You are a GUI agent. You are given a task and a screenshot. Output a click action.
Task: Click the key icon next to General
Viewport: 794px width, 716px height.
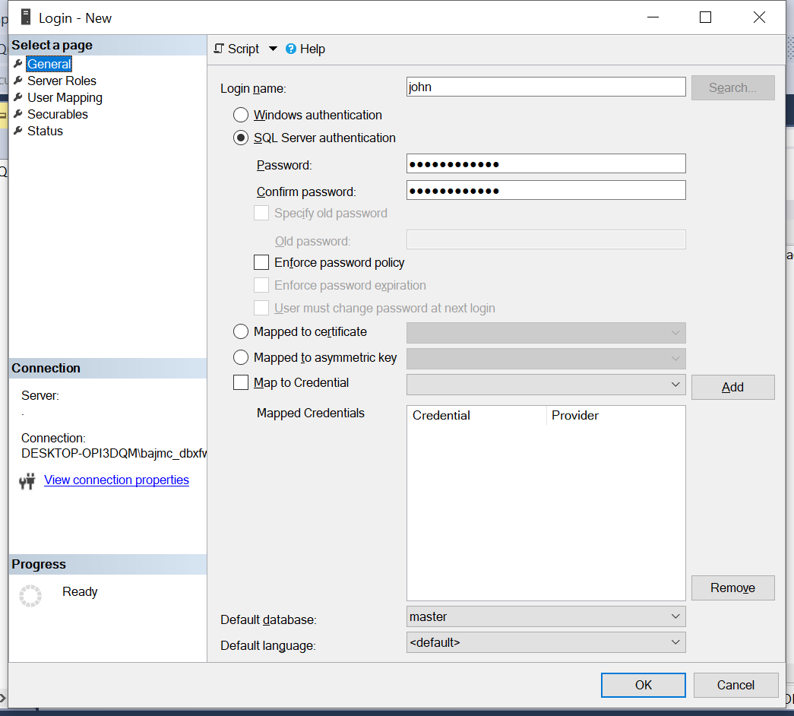point(17,64)
